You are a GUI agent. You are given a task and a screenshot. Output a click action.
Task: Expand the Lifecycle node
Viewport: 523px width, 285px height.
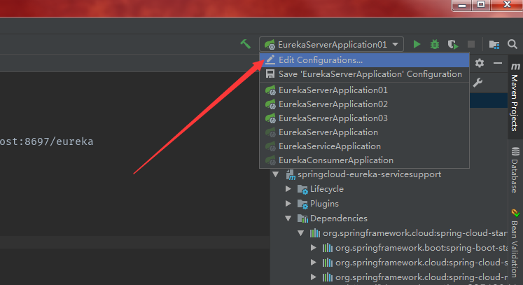(x=288, y=189)
